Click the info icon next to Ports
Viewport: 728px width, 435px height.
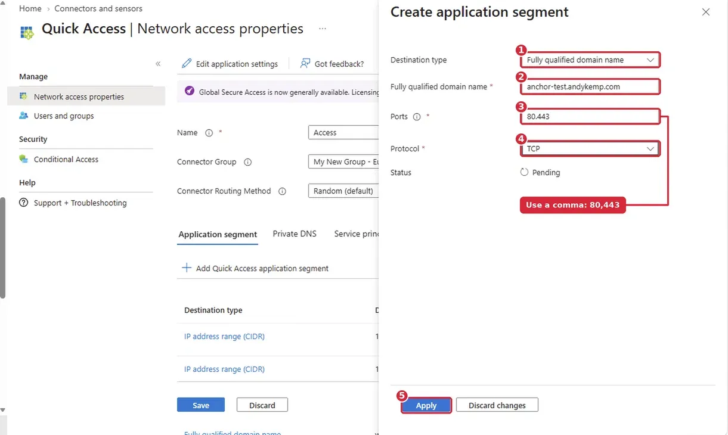417,117
